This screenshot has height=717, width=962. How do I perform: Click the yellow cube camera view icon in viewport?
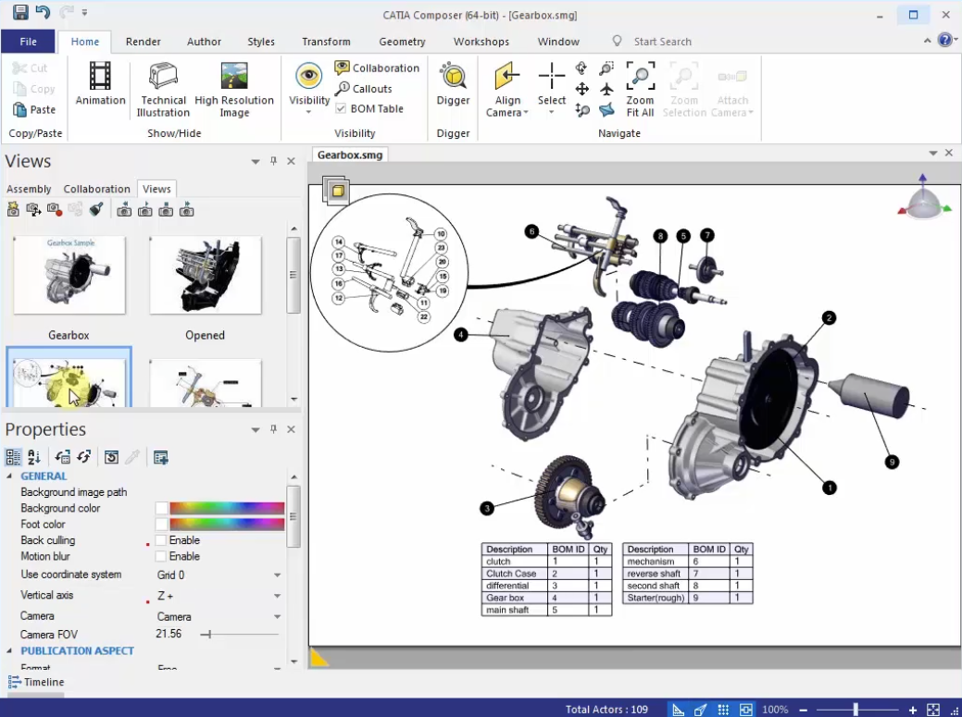coord(337,191)
